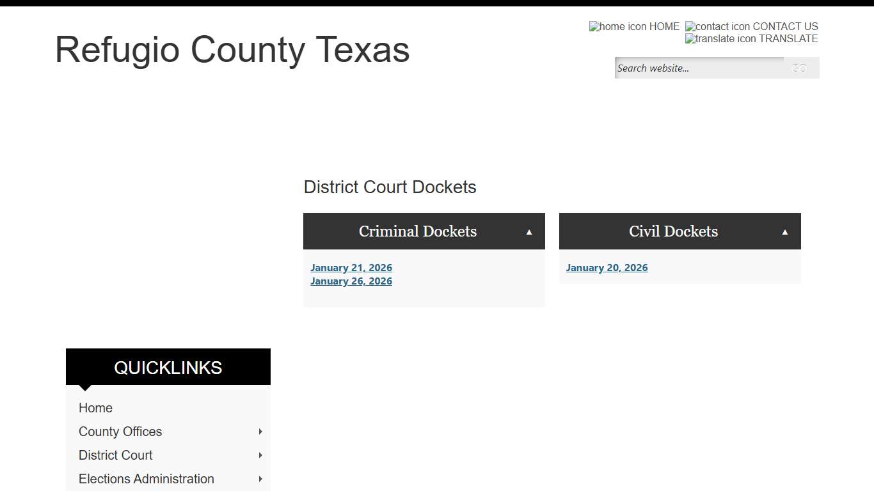Toggle the Criminal Dockets header open or closed
The height and width of the screenshot is (491, 874).
point(417,231)
